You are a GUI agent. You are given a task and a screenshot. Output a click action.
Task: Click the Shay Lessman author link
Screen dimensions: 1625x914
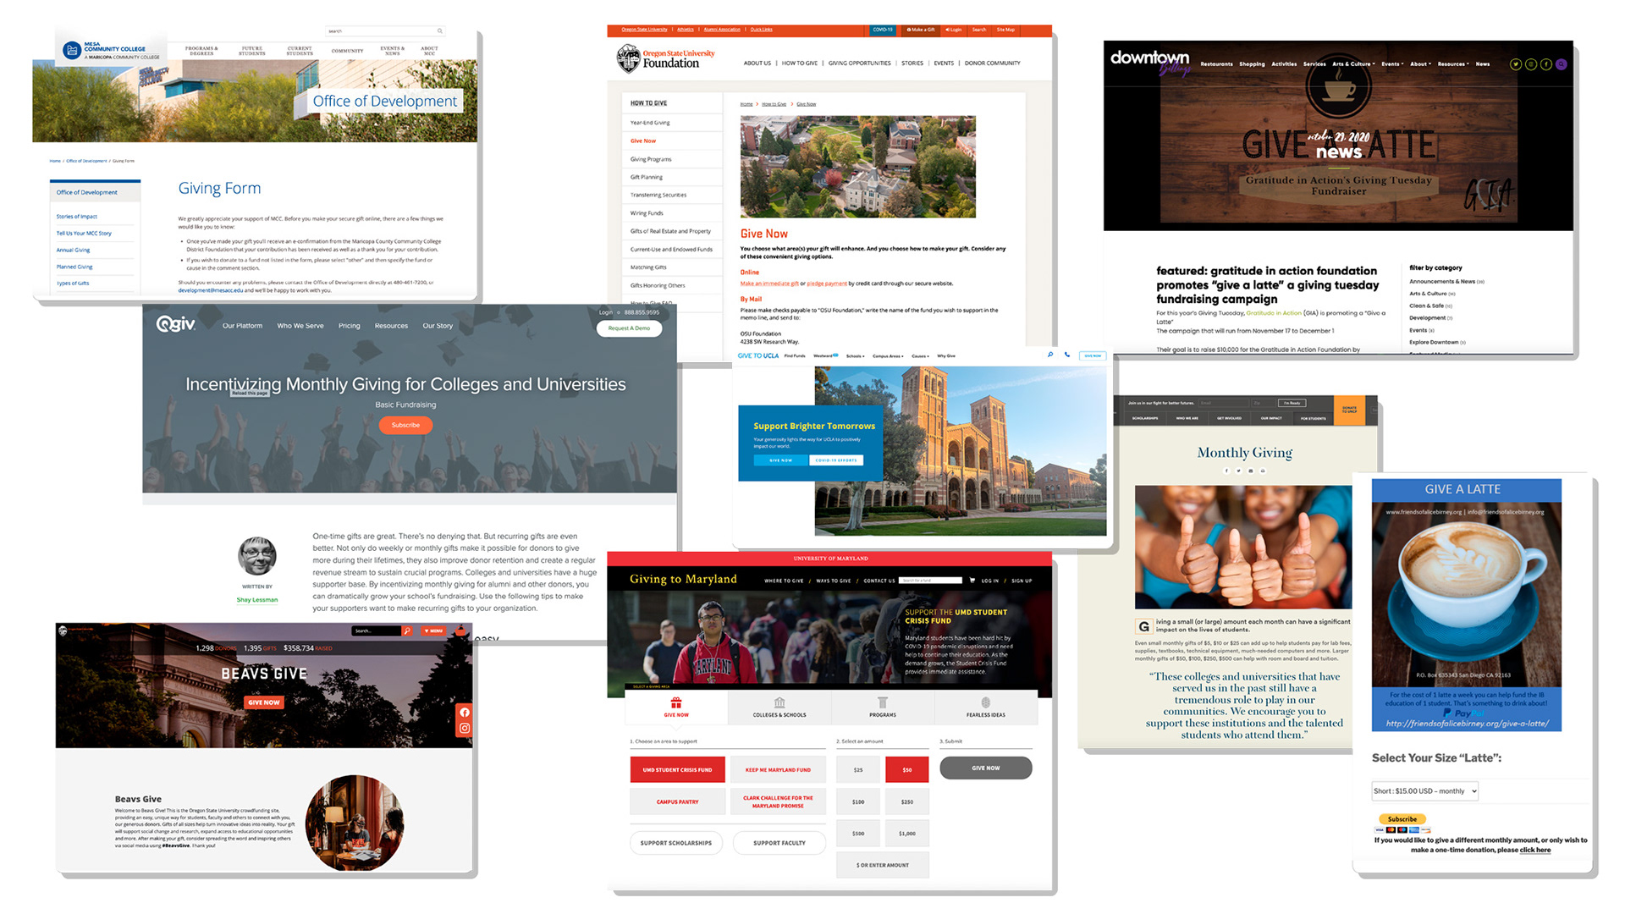point(257,600)
